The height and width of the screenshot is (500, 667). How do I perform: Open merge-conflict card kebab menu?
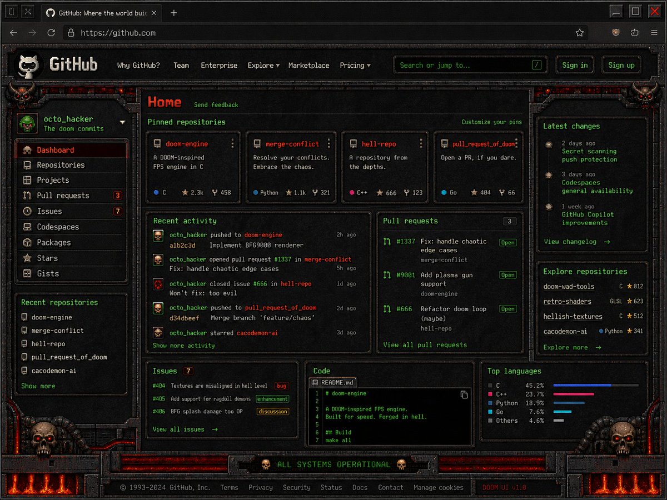328,144
